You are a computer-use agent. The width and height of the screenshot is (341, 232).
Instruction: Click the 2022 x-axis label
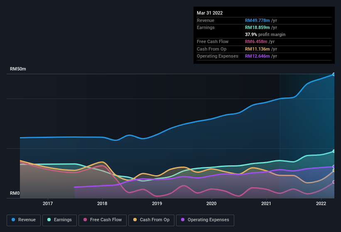[x=321, y=203]
